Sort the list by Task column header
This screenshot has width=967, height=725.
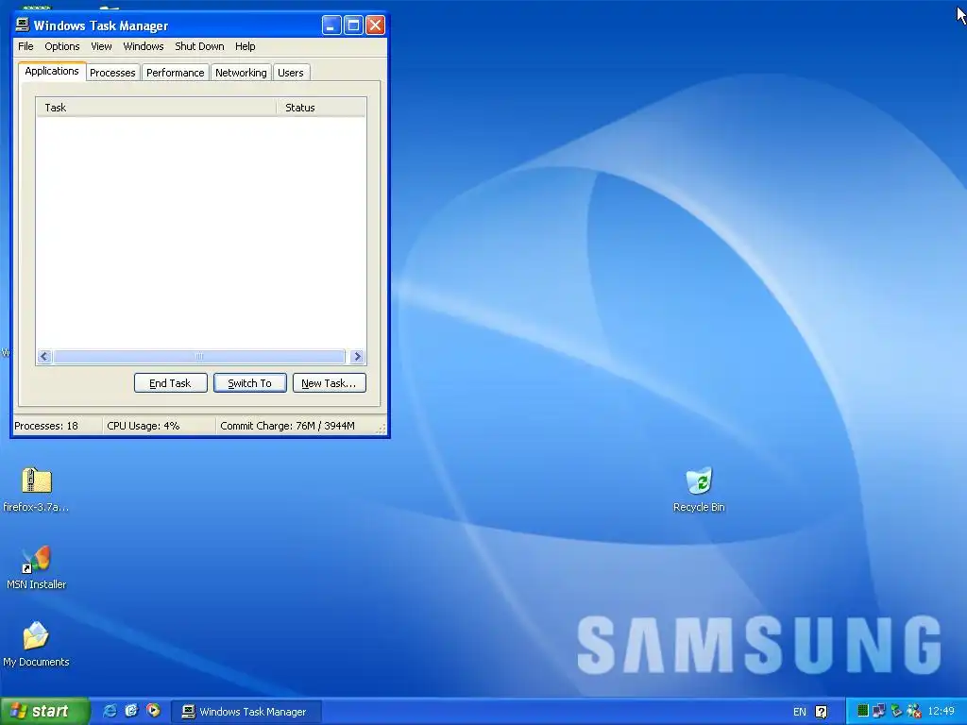click(156, 108)
